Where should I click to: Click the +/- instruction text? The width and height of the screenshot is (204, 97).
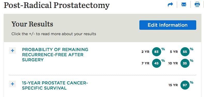[x=54, y=34]
